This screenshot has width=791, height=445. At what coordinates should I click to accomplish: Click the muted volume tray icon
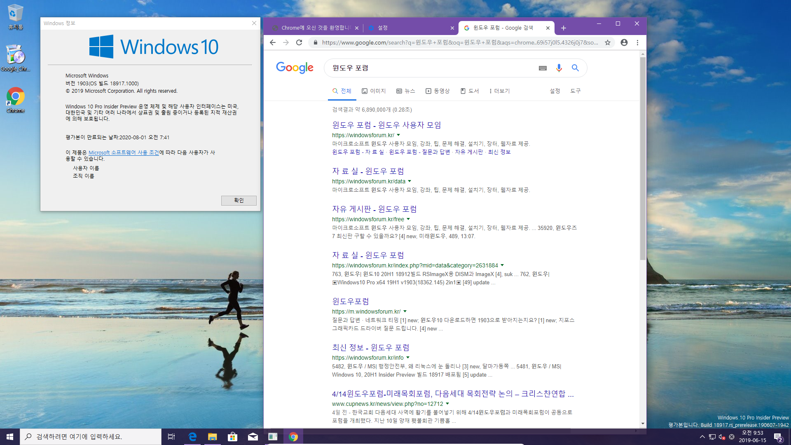722,437
